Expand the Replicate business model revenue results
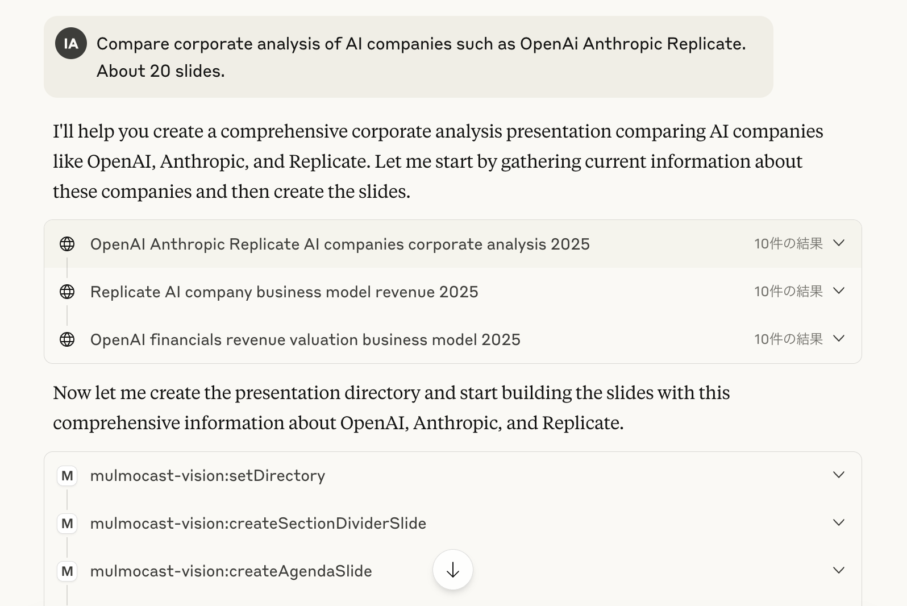The width and height of the screenshot is (907, 606). point(838,291)
